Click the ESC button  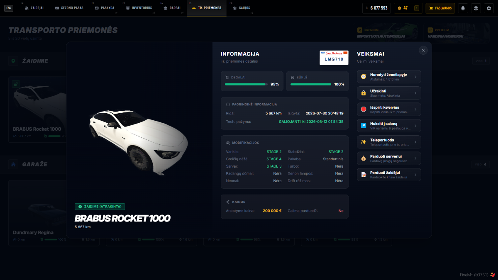coord(9,8)
